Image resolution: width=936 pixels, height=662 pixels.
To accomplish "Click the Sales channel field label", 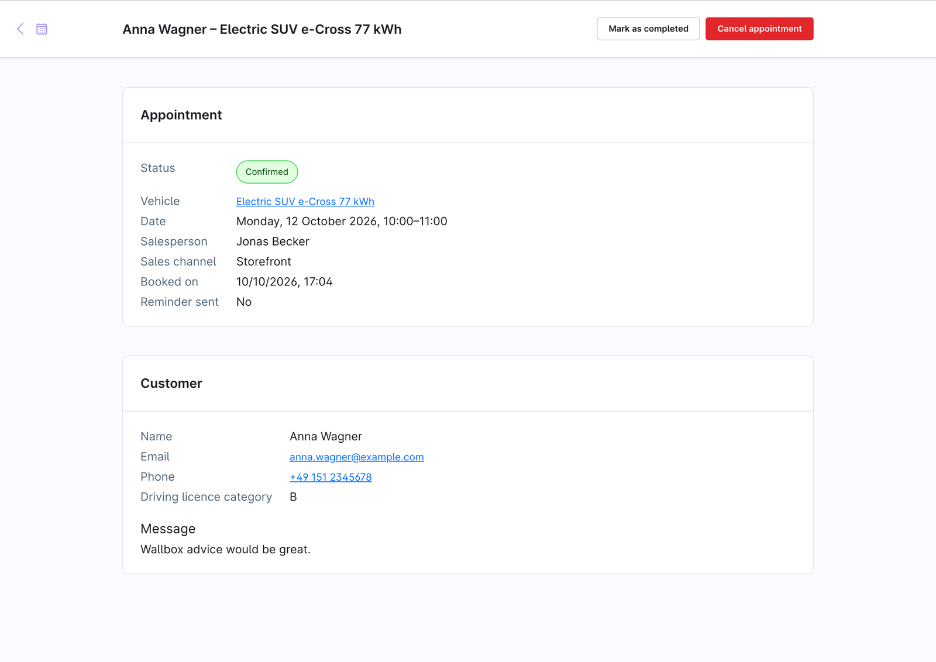I will coord(178,261).
